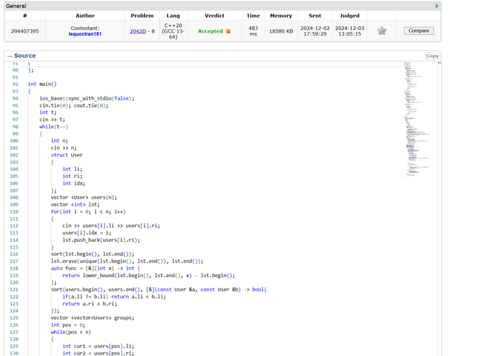The height and width of the screenshot is (356, 502).
Task: Click line number 92 in gutter
Action: (15, 84)
